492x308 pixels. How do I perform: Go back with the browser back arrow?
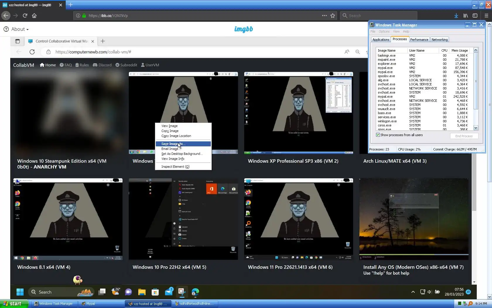pos(6,16)
